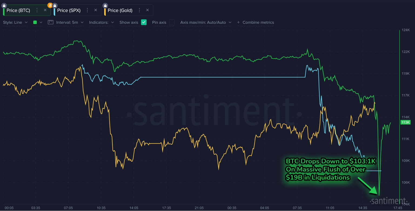This screenshot has width=415, height=211.
Task: Click the lock icon on Price (SPX)
Action: [x=55, y=5]
